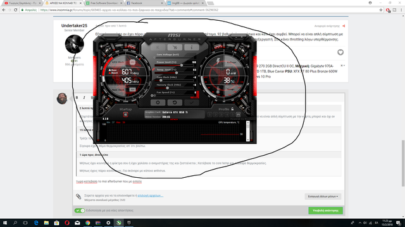
Task: Open Task View in taskbar
Action: point(25,223)
